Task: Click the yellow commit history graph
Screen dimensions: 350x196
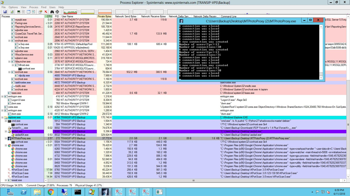Action: tap(88, 12)
